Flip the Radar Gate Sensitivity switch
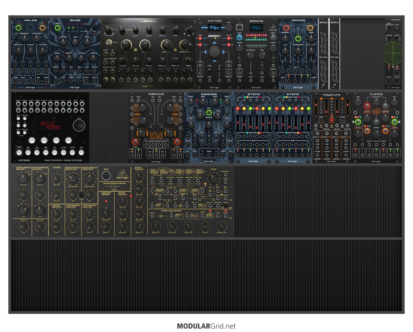Screen dimensions: 413x332 pos(389,28)
